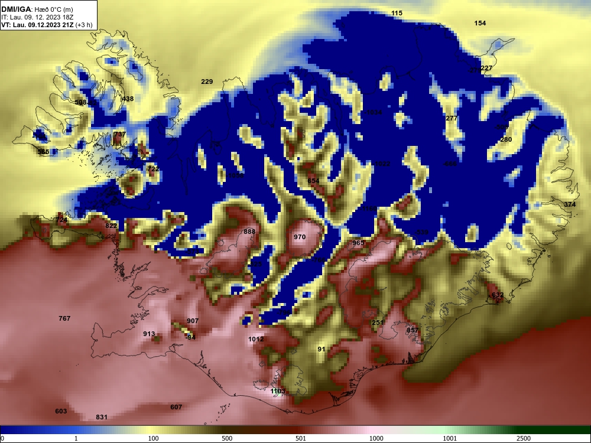Click the map value -766
Screen dimensions: 591x443
pyautogui.click(x=318, y=260)
